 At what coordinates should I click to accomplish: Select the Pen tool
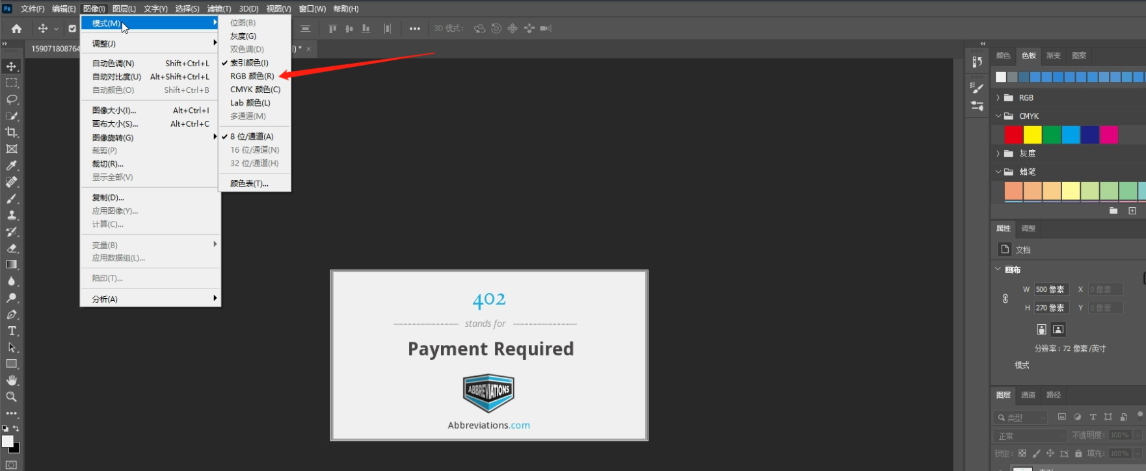[12, 314]
